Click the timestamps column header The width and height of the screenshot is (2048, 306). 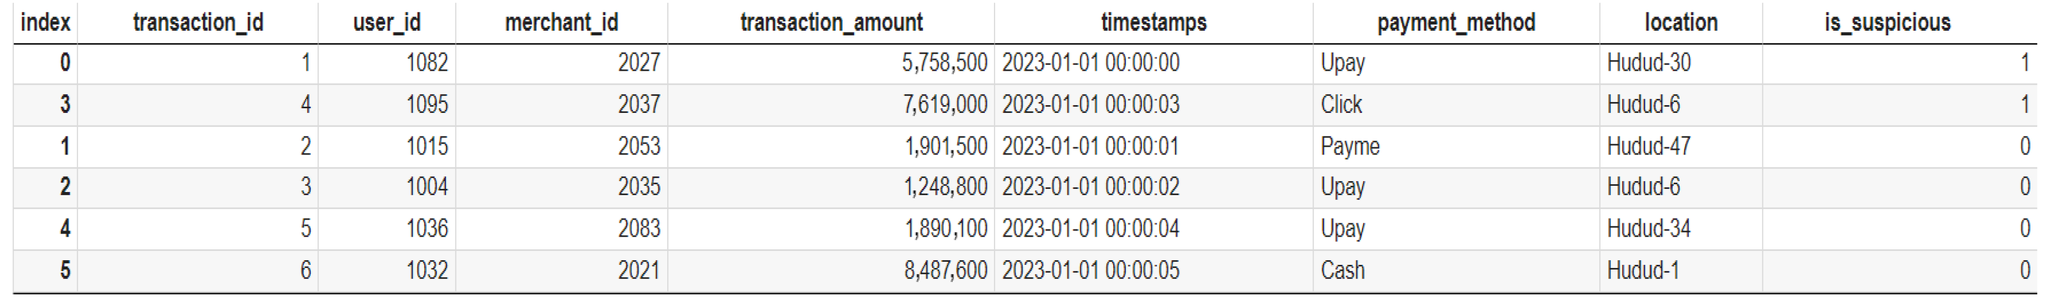coord(1153,22)
